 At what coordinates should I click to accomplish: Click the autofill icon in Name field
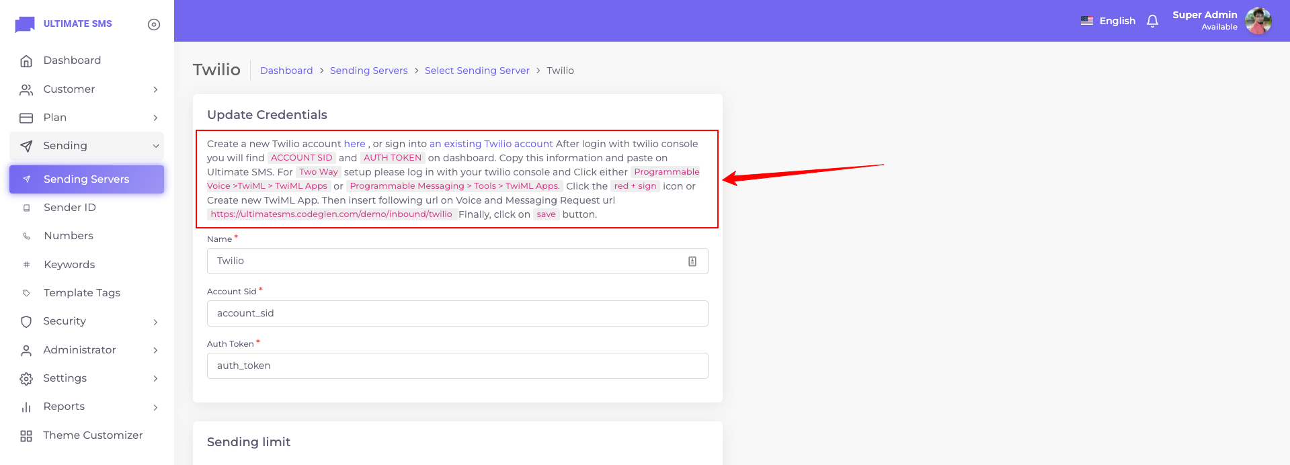point(692,261)
